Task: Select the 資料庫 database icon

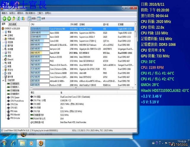Action: [6, 77]
